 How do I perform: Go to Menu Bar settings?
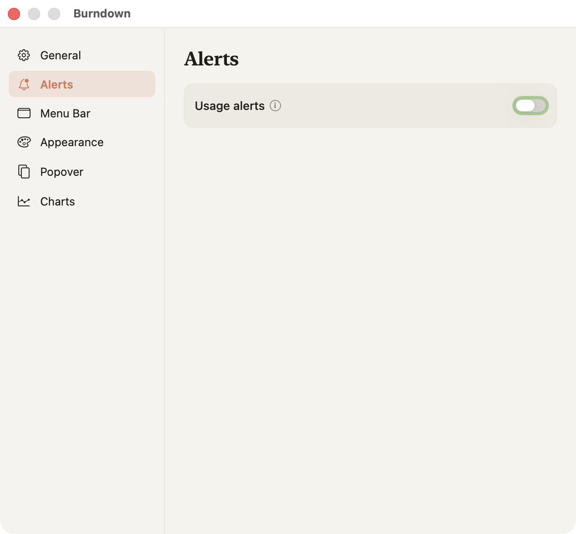pos(82,113)
